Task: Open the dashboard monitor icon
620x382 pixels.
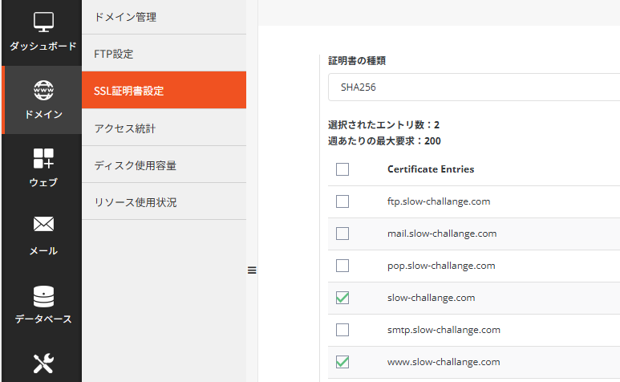Action: tap(43, 22)
